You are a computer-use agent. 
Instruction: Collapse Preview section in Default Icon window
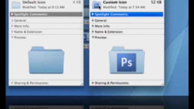[12, 37]
